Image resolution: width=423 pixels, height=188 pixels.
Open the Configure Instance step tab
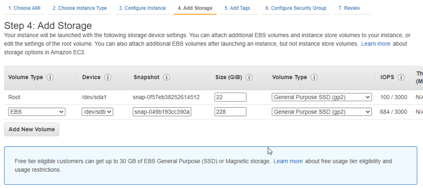(142, 8)
